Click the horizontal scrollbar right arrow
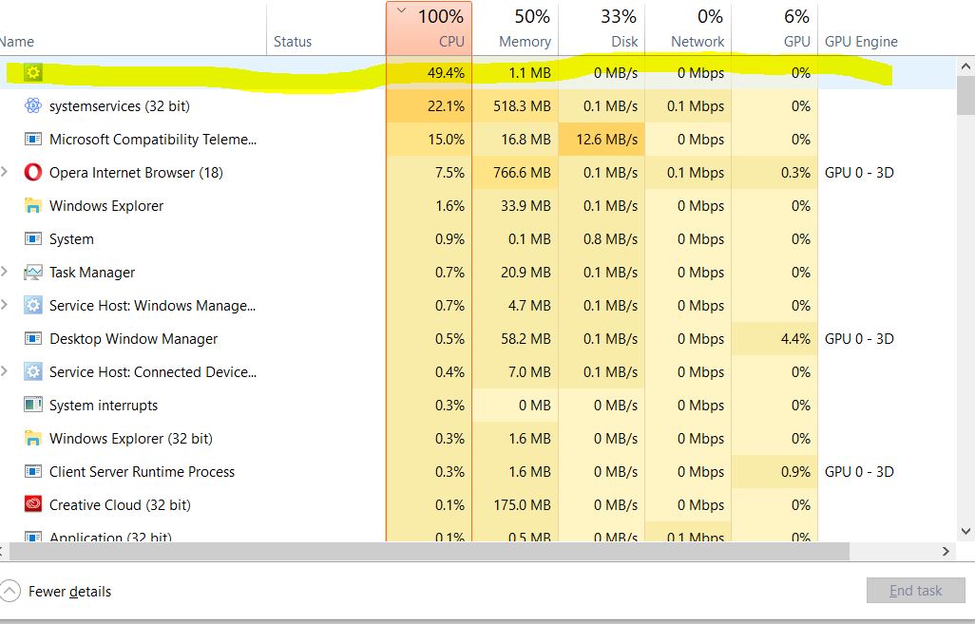 click(x=946, y=551)
